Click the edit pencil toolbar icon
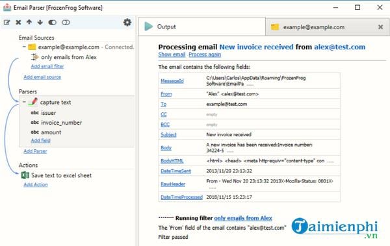Screen dimensions: 390x246 [7, 22]
